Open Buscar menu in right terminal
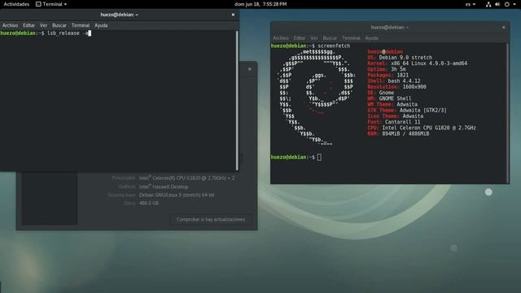 (330, 38)
